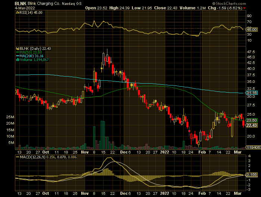Screen dimensions: 261x197
Task: Click Feb on the price panel date axis
Action: point(202,152)
